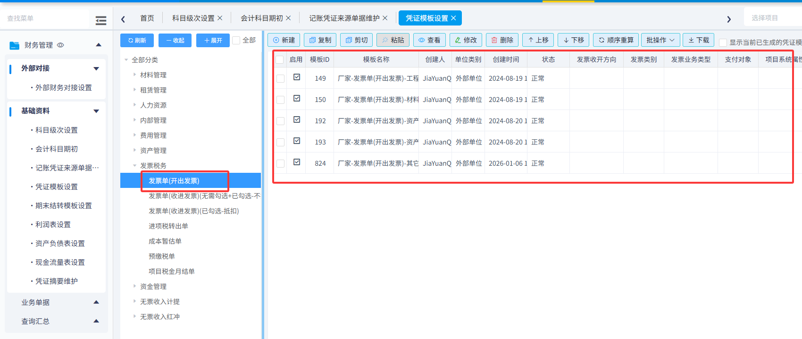Expand the 查询汇总 sidebar section
The height and width of the screenshot is (339, 802).
click(x=96, y=321)
